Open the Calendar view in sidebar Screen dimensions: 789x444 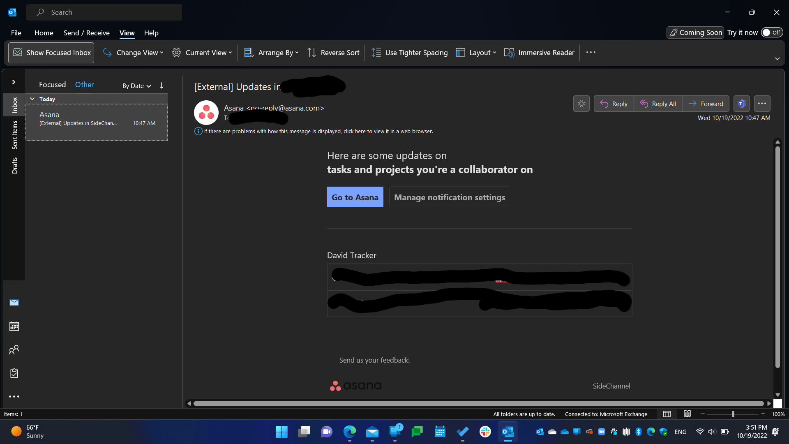tap(14, 326)
